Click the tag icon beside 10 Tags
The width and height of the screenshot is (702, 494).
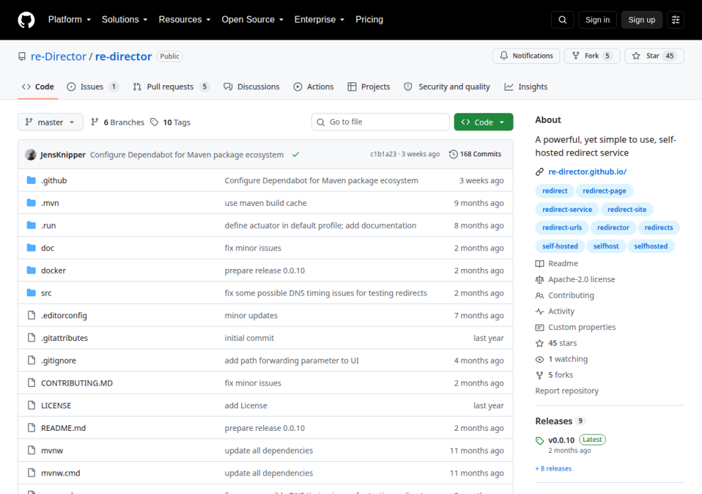154,122
